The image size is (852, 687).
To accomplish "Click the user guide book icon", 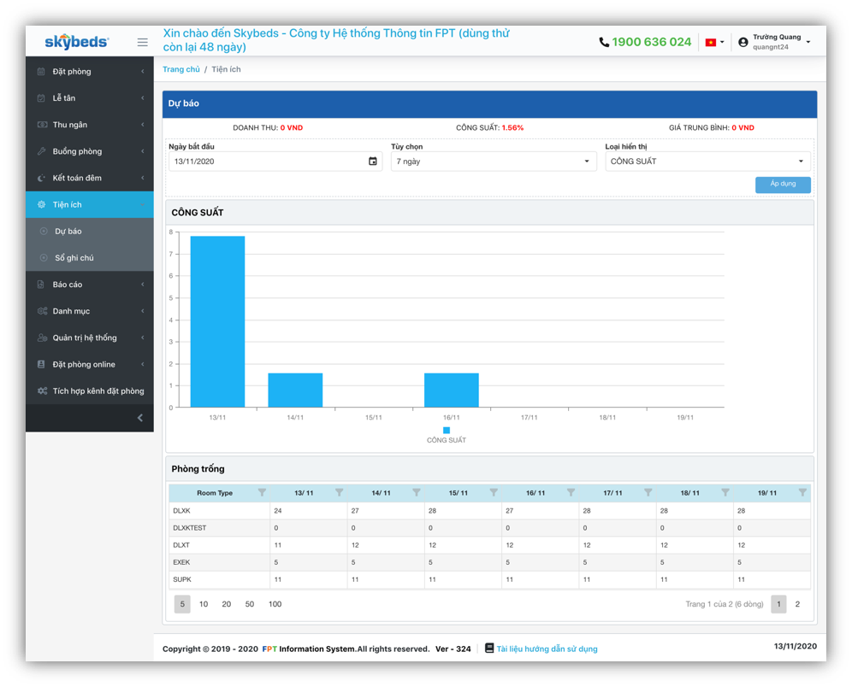I will [x=489, y=649].
